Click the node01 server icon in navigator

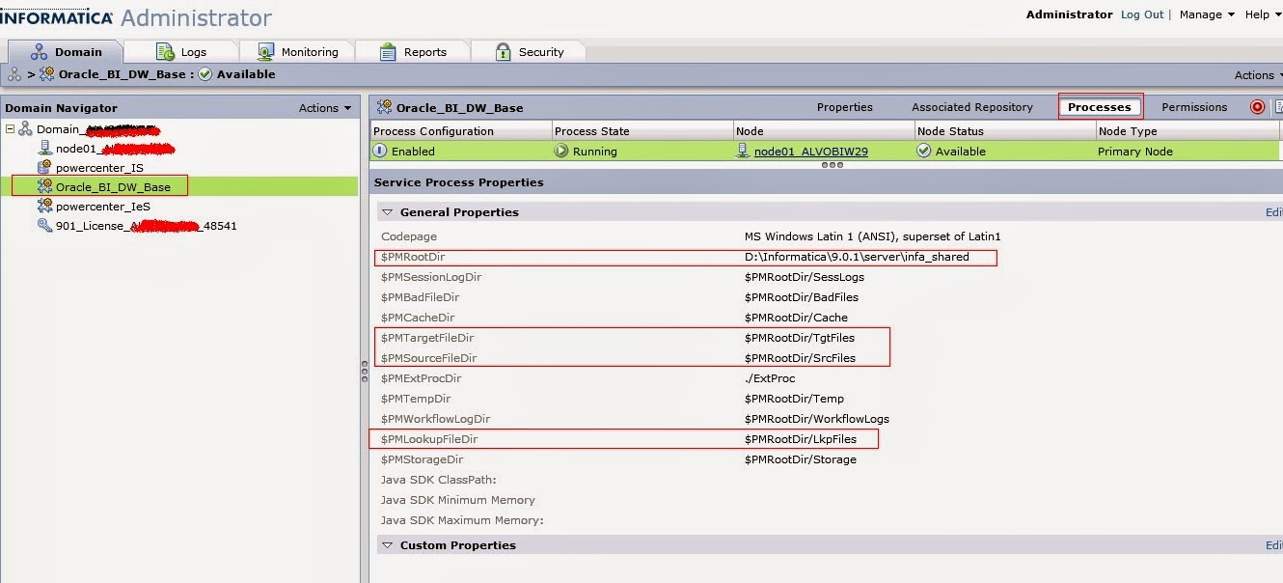tap(44, 149)
